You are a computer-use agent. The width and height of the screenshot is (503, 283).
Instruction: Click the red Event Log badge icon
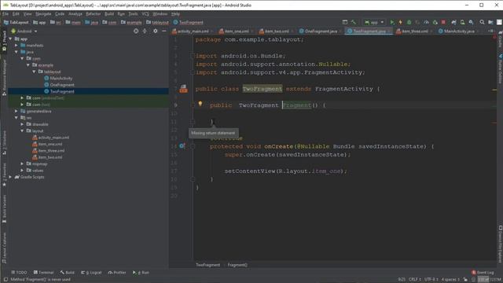pos(473,273)
